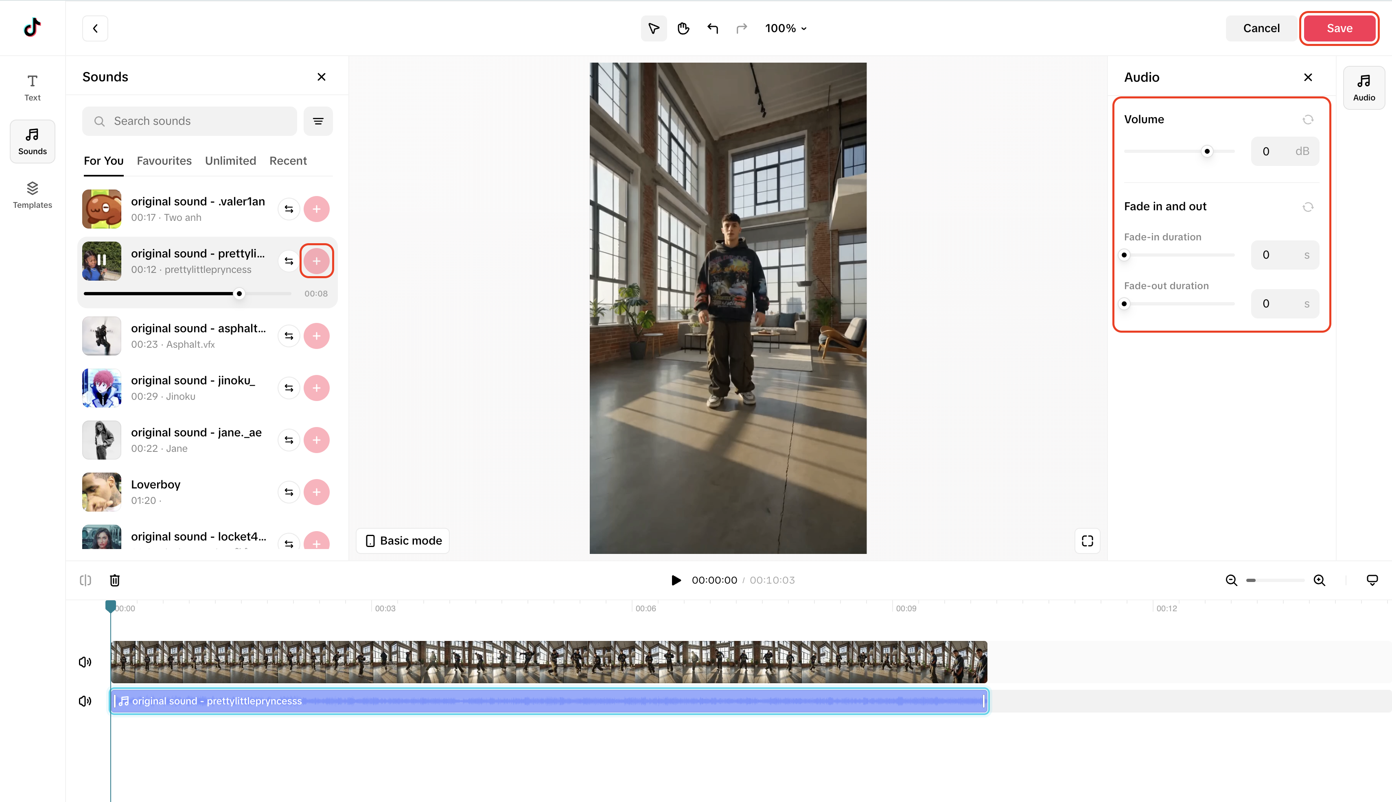1392x802 pixels.
Task: Add Asphalt.vfx sound to timeline
Action: 316,336
